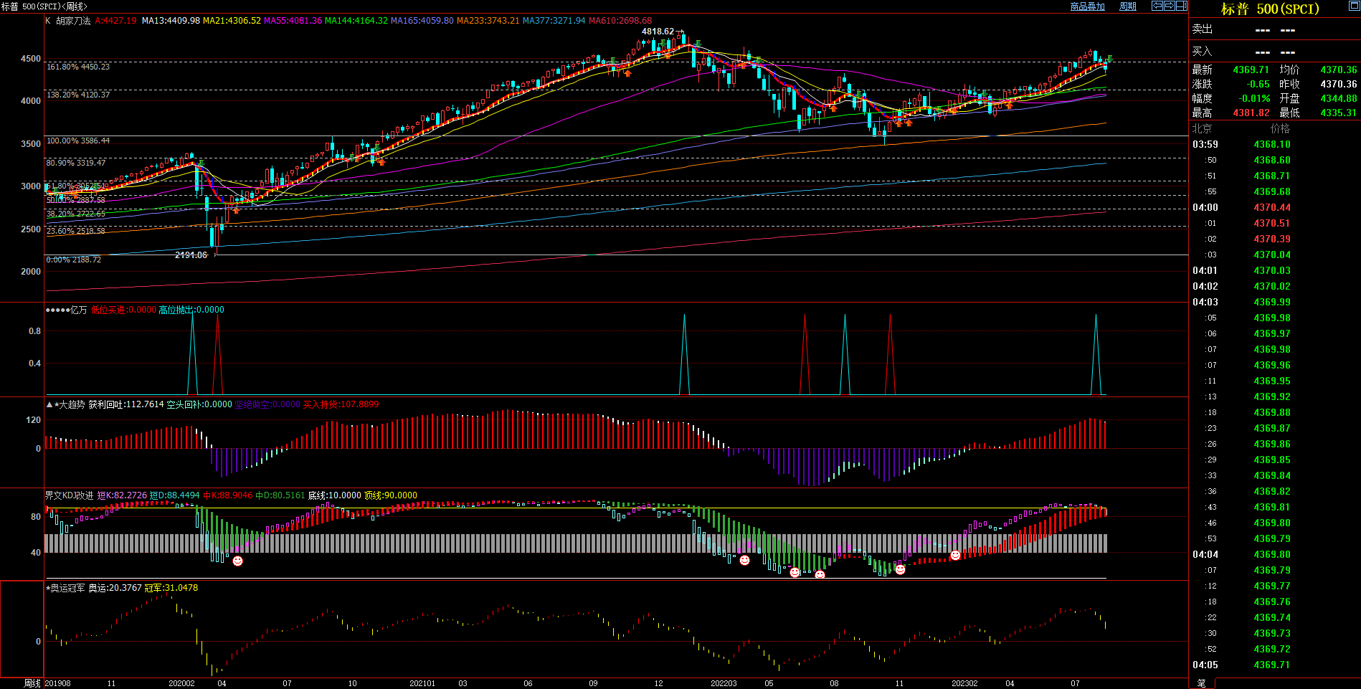Click the right arrow navigation icon
This screenshot has height=689, width=1361.
(x=1169, y=6)
